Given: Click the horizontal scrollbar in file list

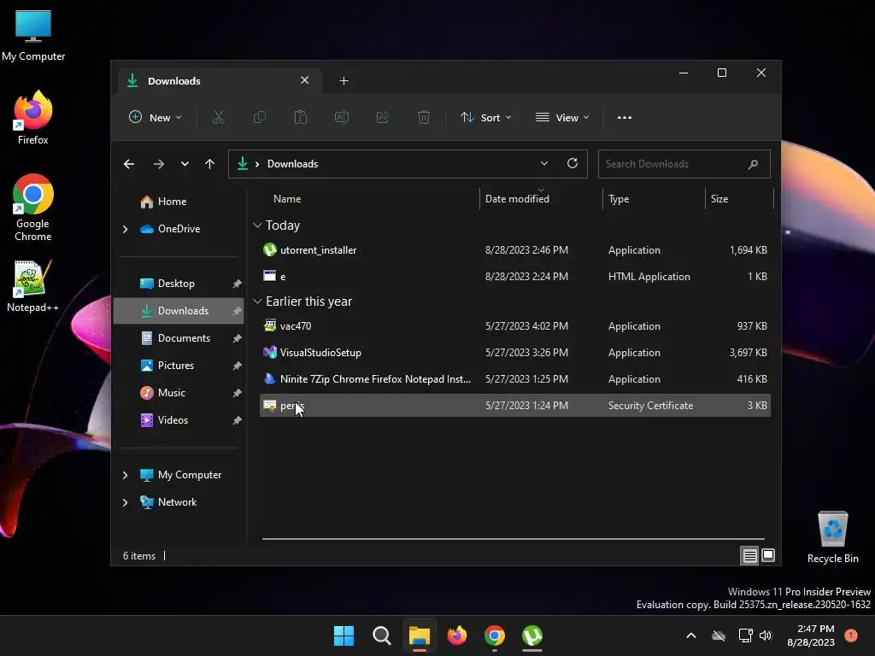Looking at the screenshot, I should point(513,539).
